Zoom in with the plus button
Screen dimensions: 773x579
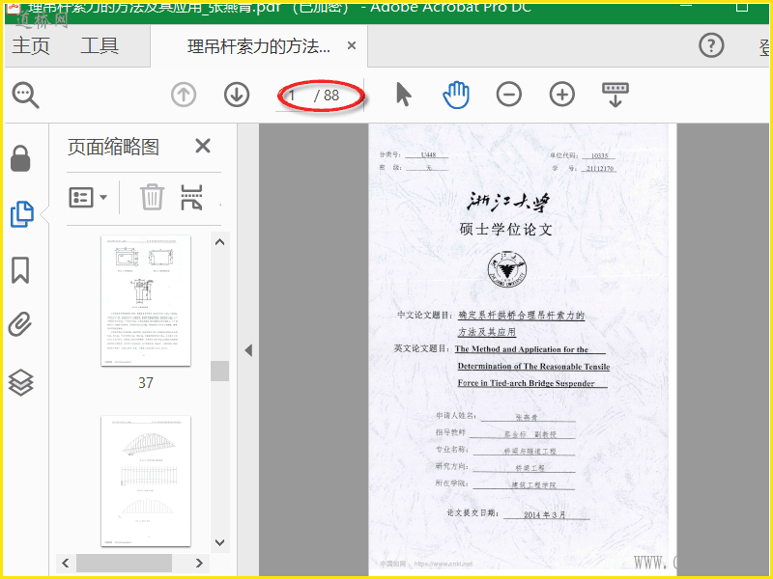click(562, 95)
